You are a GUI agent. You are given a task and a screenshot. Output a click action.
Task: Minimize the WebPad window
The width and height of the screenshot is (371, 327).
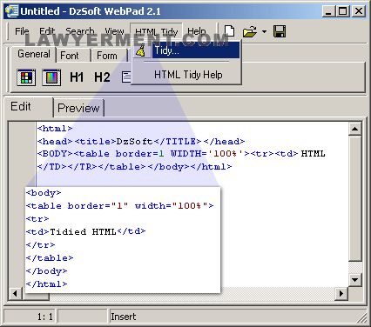tap(328, 11)
